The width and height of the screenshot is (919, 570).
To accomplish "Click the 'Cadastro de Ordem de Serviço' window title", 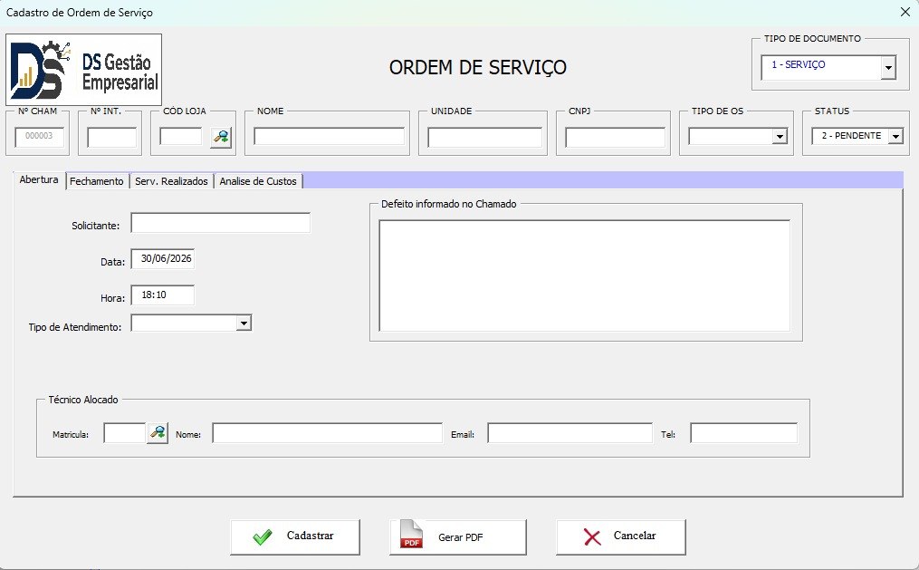I will (80, 13).
